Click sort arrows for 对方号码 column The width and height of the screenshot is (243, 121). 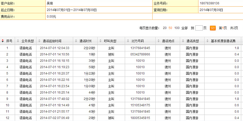coord(128,41)
